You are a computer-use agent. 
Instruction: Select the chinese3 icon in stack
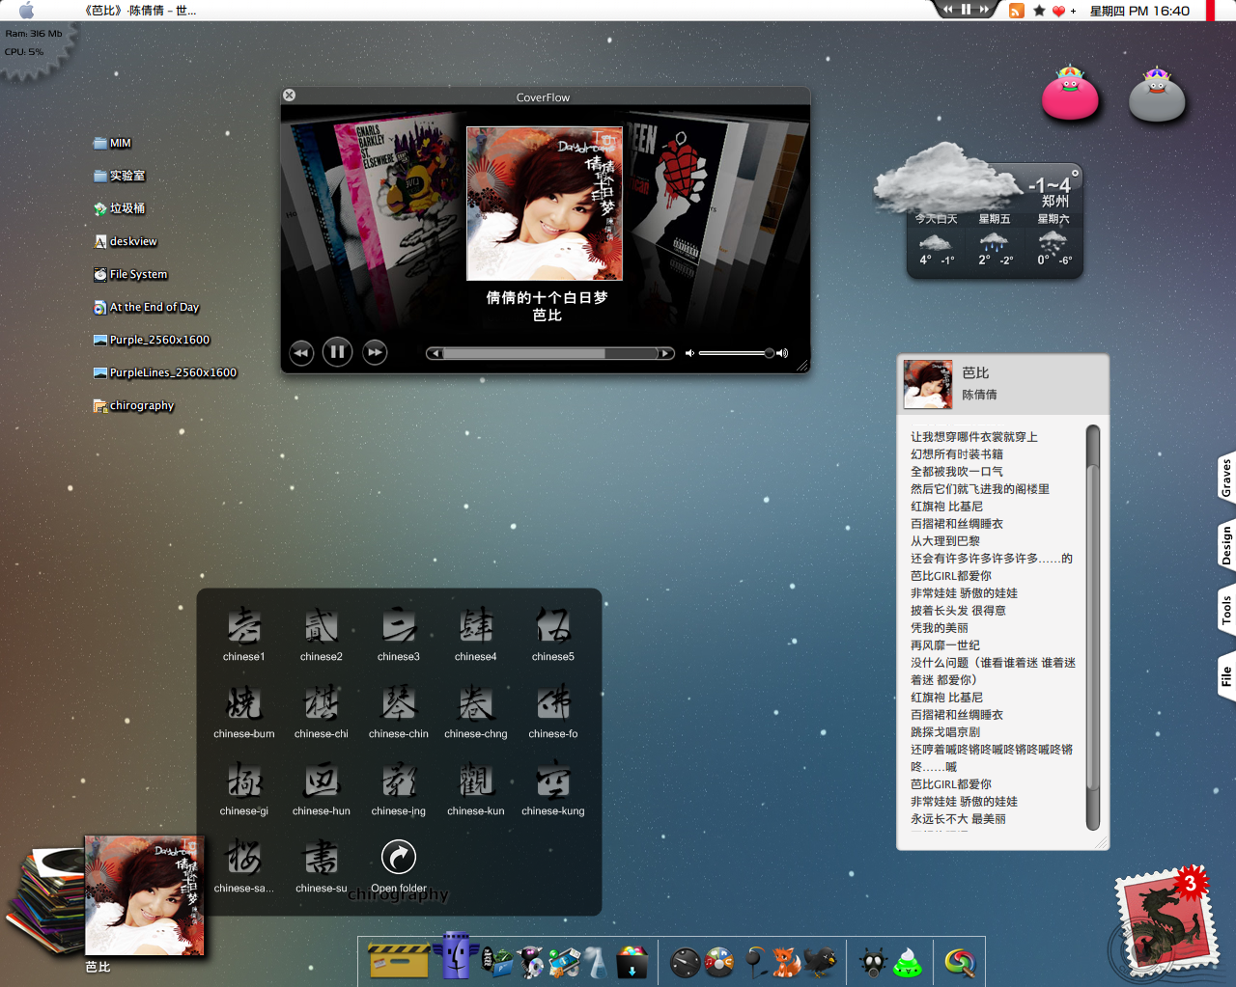(399, 634)
